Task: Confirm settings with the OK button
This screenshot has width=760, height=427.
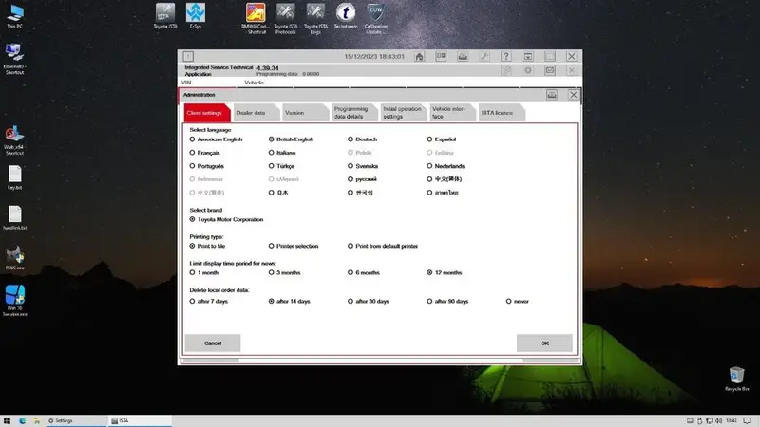Action: [544, 343]
